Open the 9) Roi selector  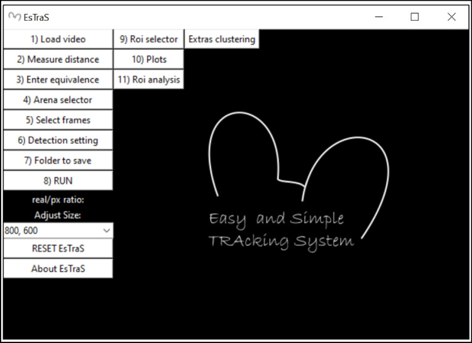click(149, 39)
